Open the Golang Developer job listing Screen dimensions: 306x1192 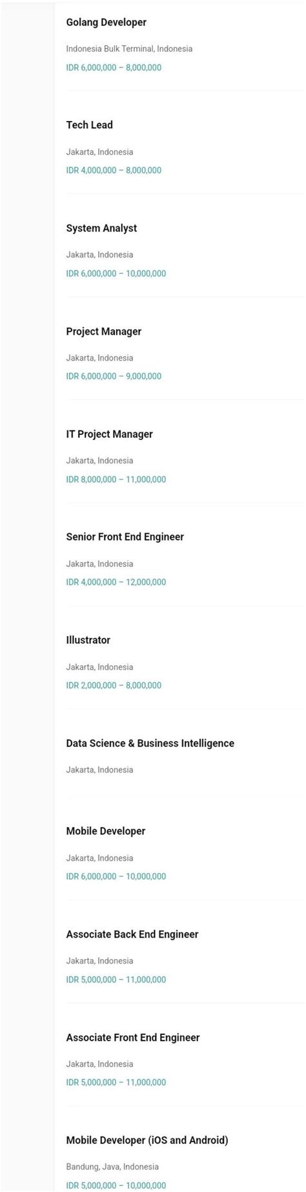107,23
